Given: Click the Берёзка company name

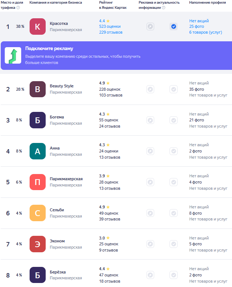Looking at the screenshot, I should click(x=58, y=272).
